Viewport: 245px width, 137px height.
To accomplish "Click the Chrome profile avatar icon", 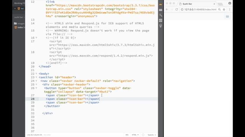I will coord(230,3).
